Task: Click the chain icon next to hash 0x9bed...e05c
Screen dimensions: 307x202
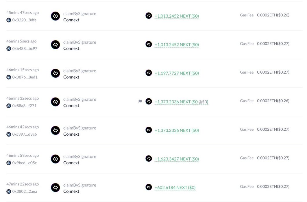Action: 9,163
